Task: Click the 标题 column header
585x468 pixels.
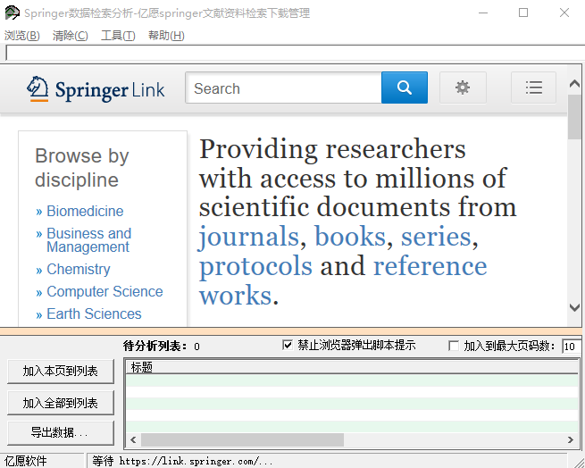Action: [352, 367]
